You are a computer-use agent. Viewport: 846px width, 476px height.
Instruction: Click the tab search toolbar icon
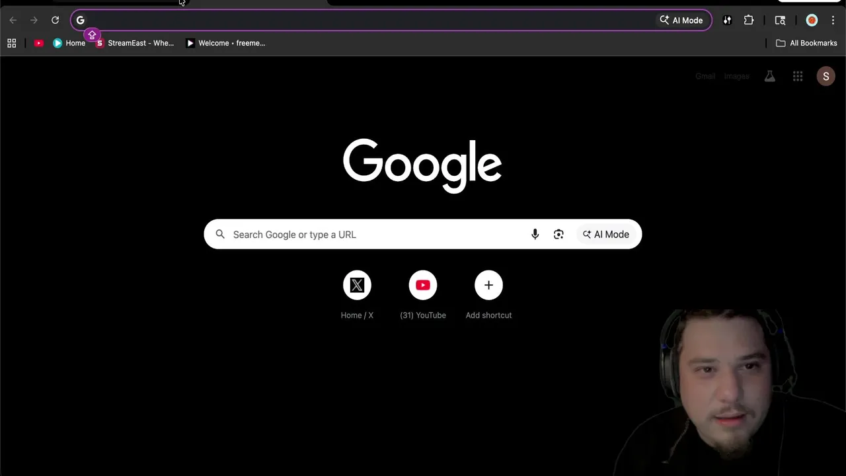coord(780,20)
